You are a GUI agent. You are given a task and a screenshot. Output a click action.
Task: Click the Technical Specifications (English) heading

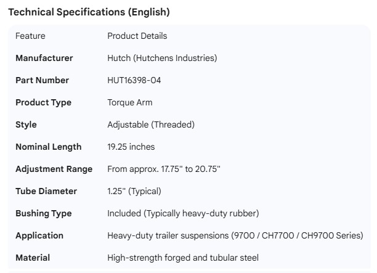point(89,12)
